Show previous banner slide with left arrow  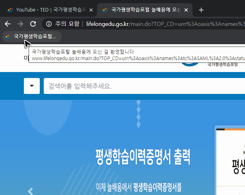(30, 191)
